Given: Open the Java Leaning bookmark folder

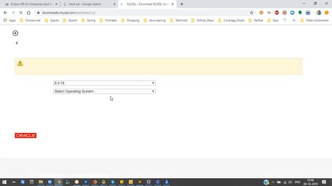Looking at the screenshot, I should [x=155, y=20].
